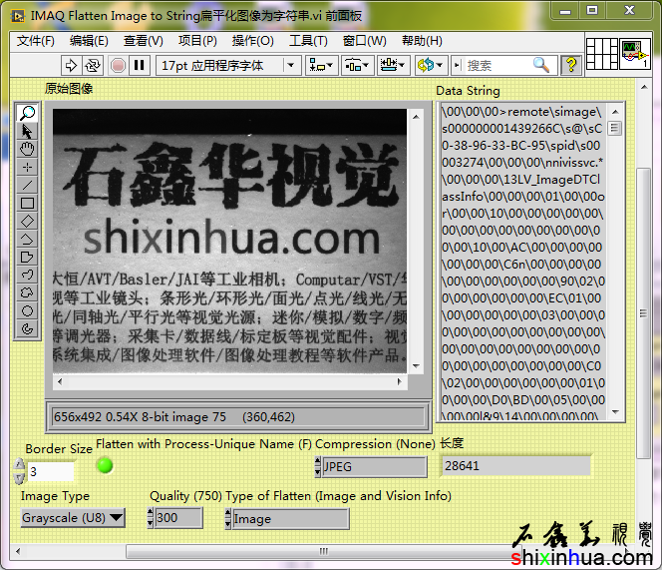Click the front panel horizontal scrollbar thumb

[x=324, y=551]
